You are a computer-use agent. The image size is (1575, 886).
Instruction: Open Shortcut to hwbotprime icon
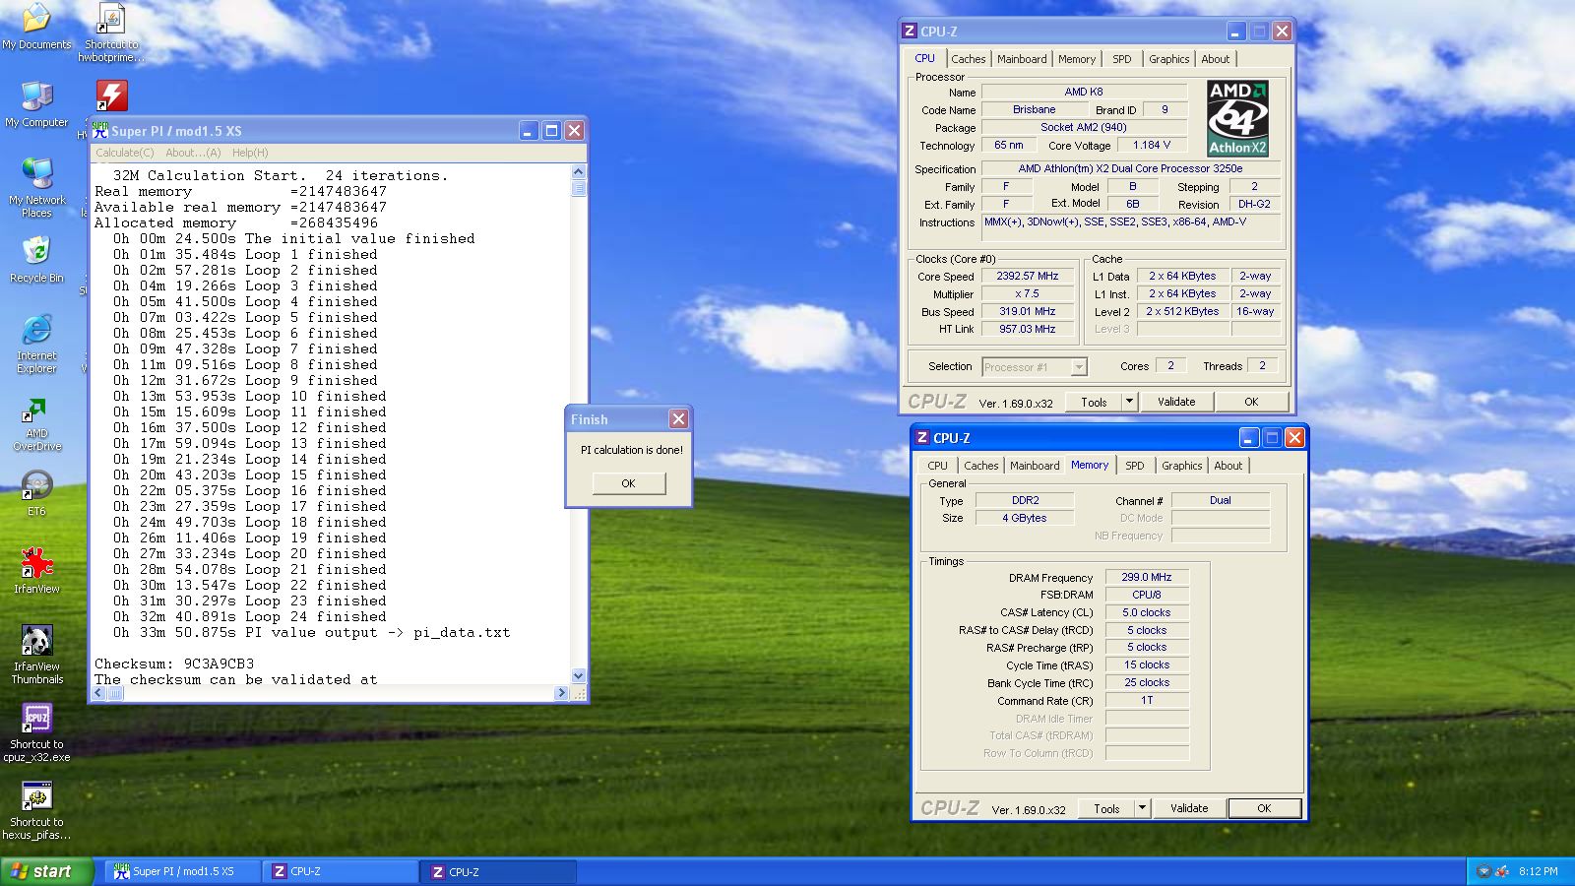pos(111,32)
